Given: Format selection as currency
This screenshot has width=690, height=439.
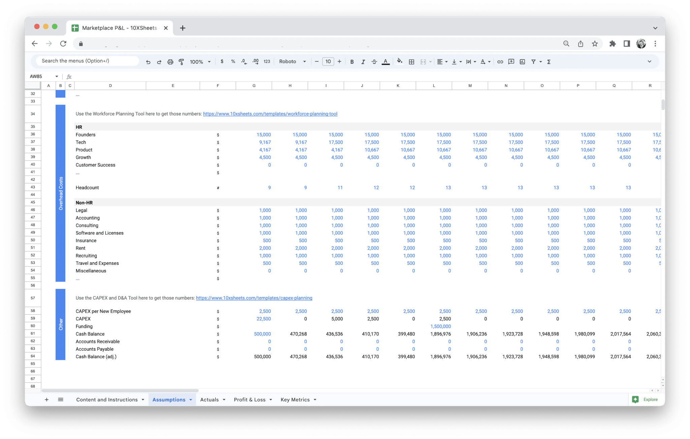Looking at the screenshot, I should [222, 62].
